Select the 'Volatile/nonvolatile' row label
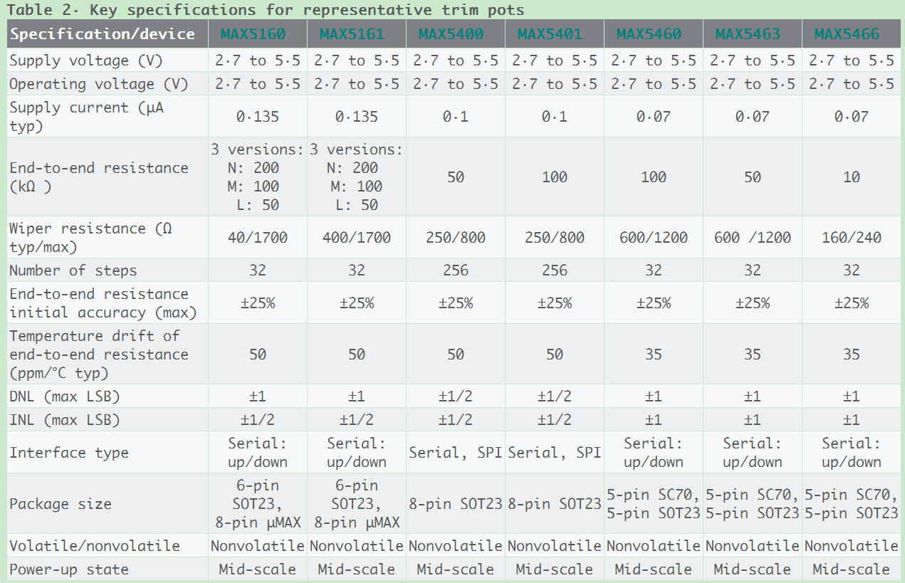Viewport: 905px width, 583px height. (x=95, y=546)
